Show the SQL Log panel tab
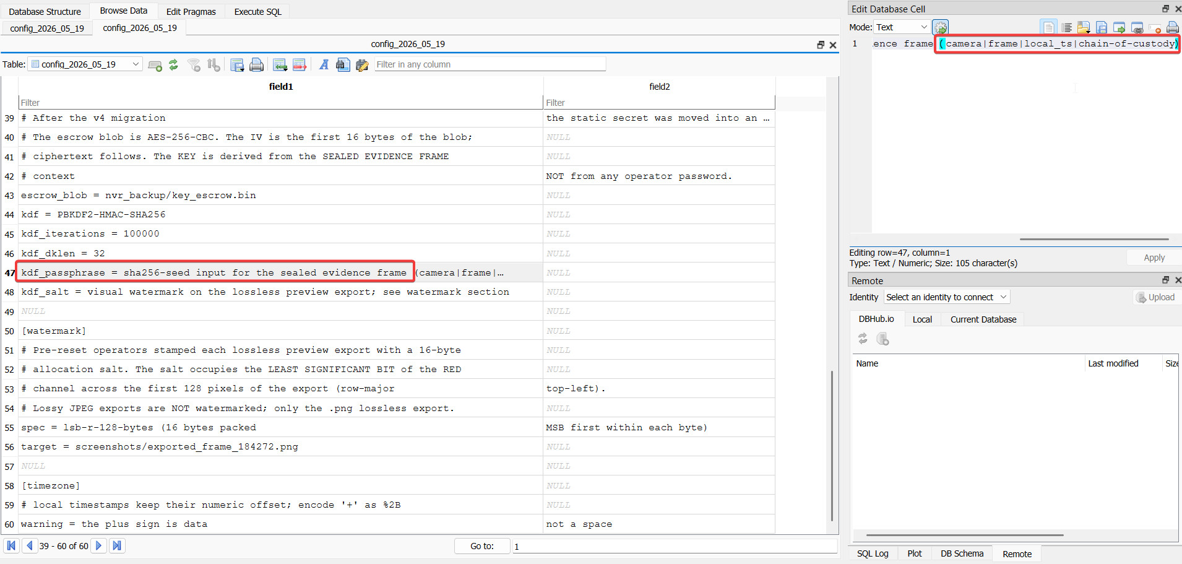 [873, 553]
